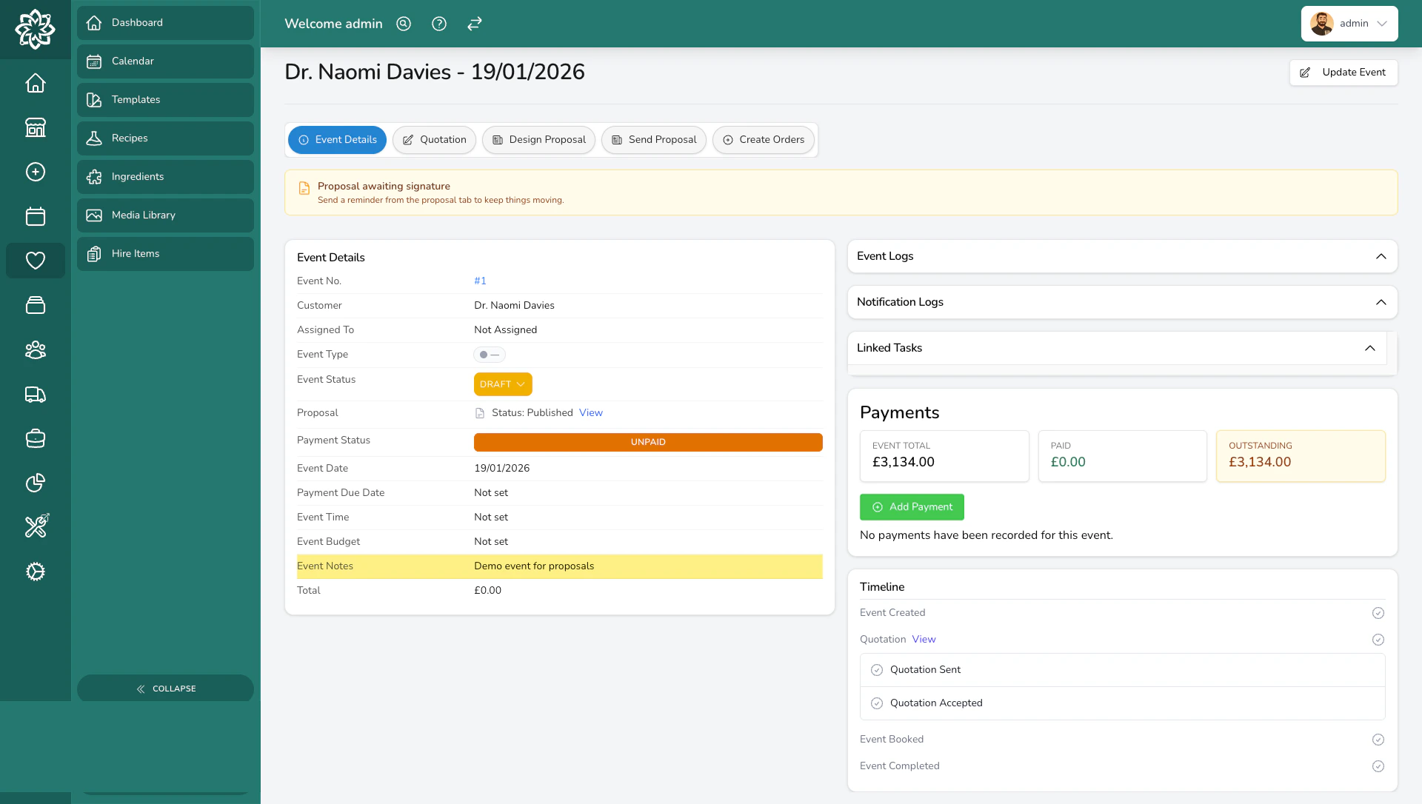Screen dimensions: 1422x804
Task: Click the orange UNPAID status bar
Action: [x=648, y=442]
